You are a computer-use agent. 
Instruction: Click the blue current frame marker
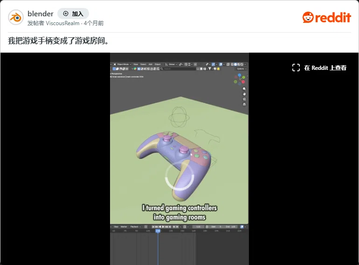click(158, 231)
